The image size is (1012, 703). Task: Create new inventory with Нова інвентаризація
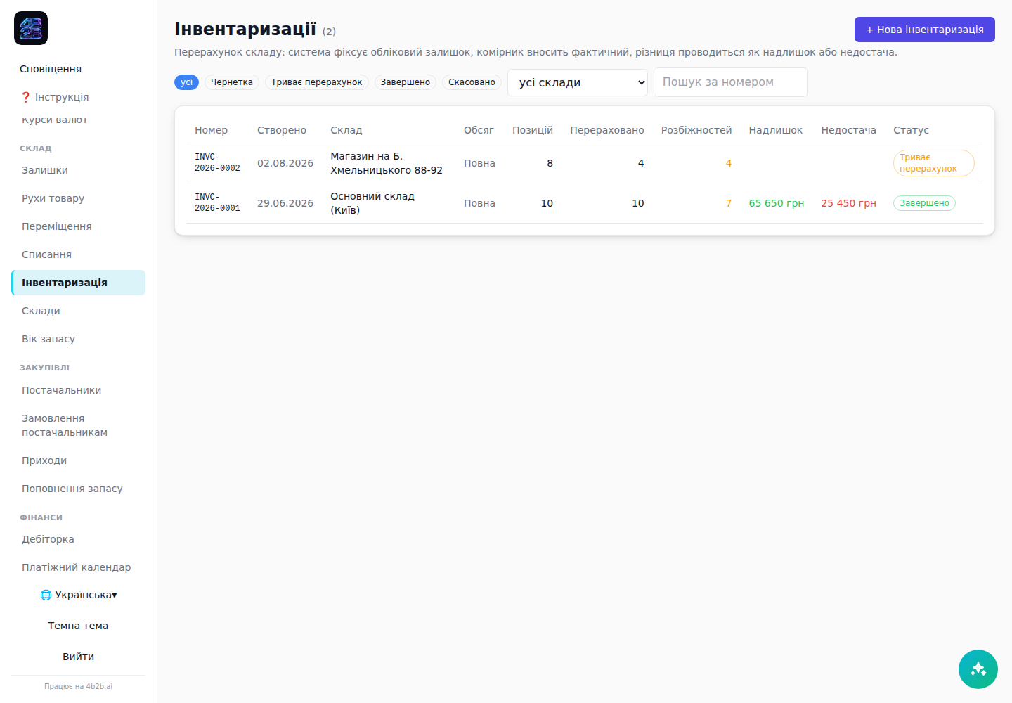pyautogui.click(x=925, y=30)
